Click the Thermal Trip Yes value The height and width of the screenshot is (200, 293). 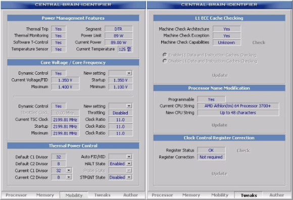pyautogui.click(x=59, y=29)
